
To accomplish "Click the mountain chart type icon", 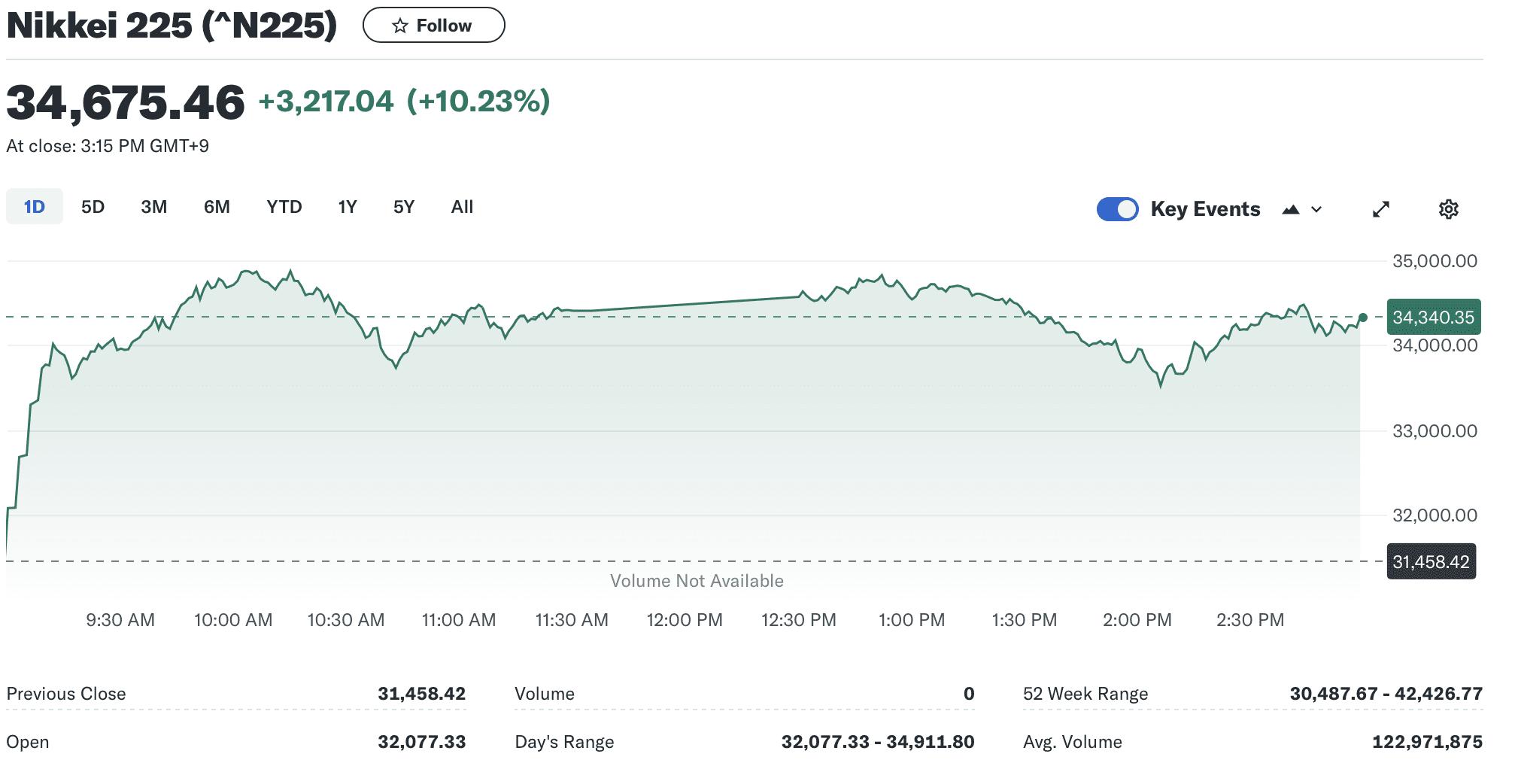I will (x=1291, y=210).
